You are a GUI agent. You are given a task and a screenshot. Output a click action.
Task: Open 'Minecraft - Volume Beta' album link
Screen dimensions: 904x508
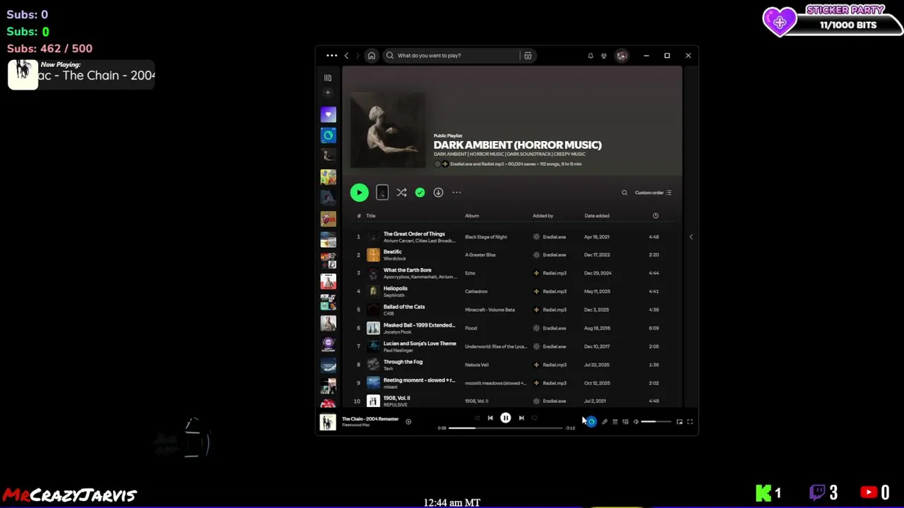click(490, 310)
